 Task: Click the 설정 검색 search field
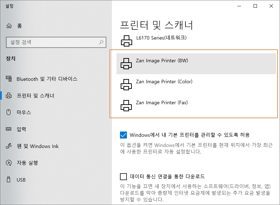coord(56,42)
